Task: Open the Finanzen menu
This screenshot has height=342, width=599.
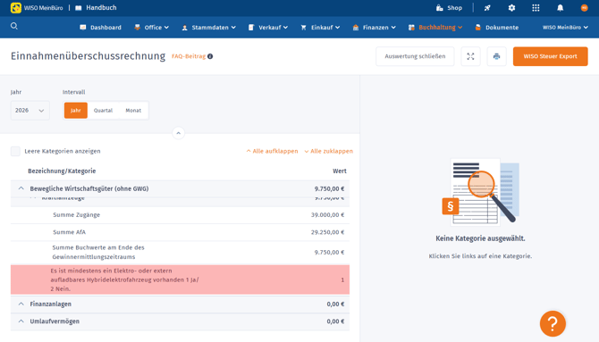Action: coord(374,28)
